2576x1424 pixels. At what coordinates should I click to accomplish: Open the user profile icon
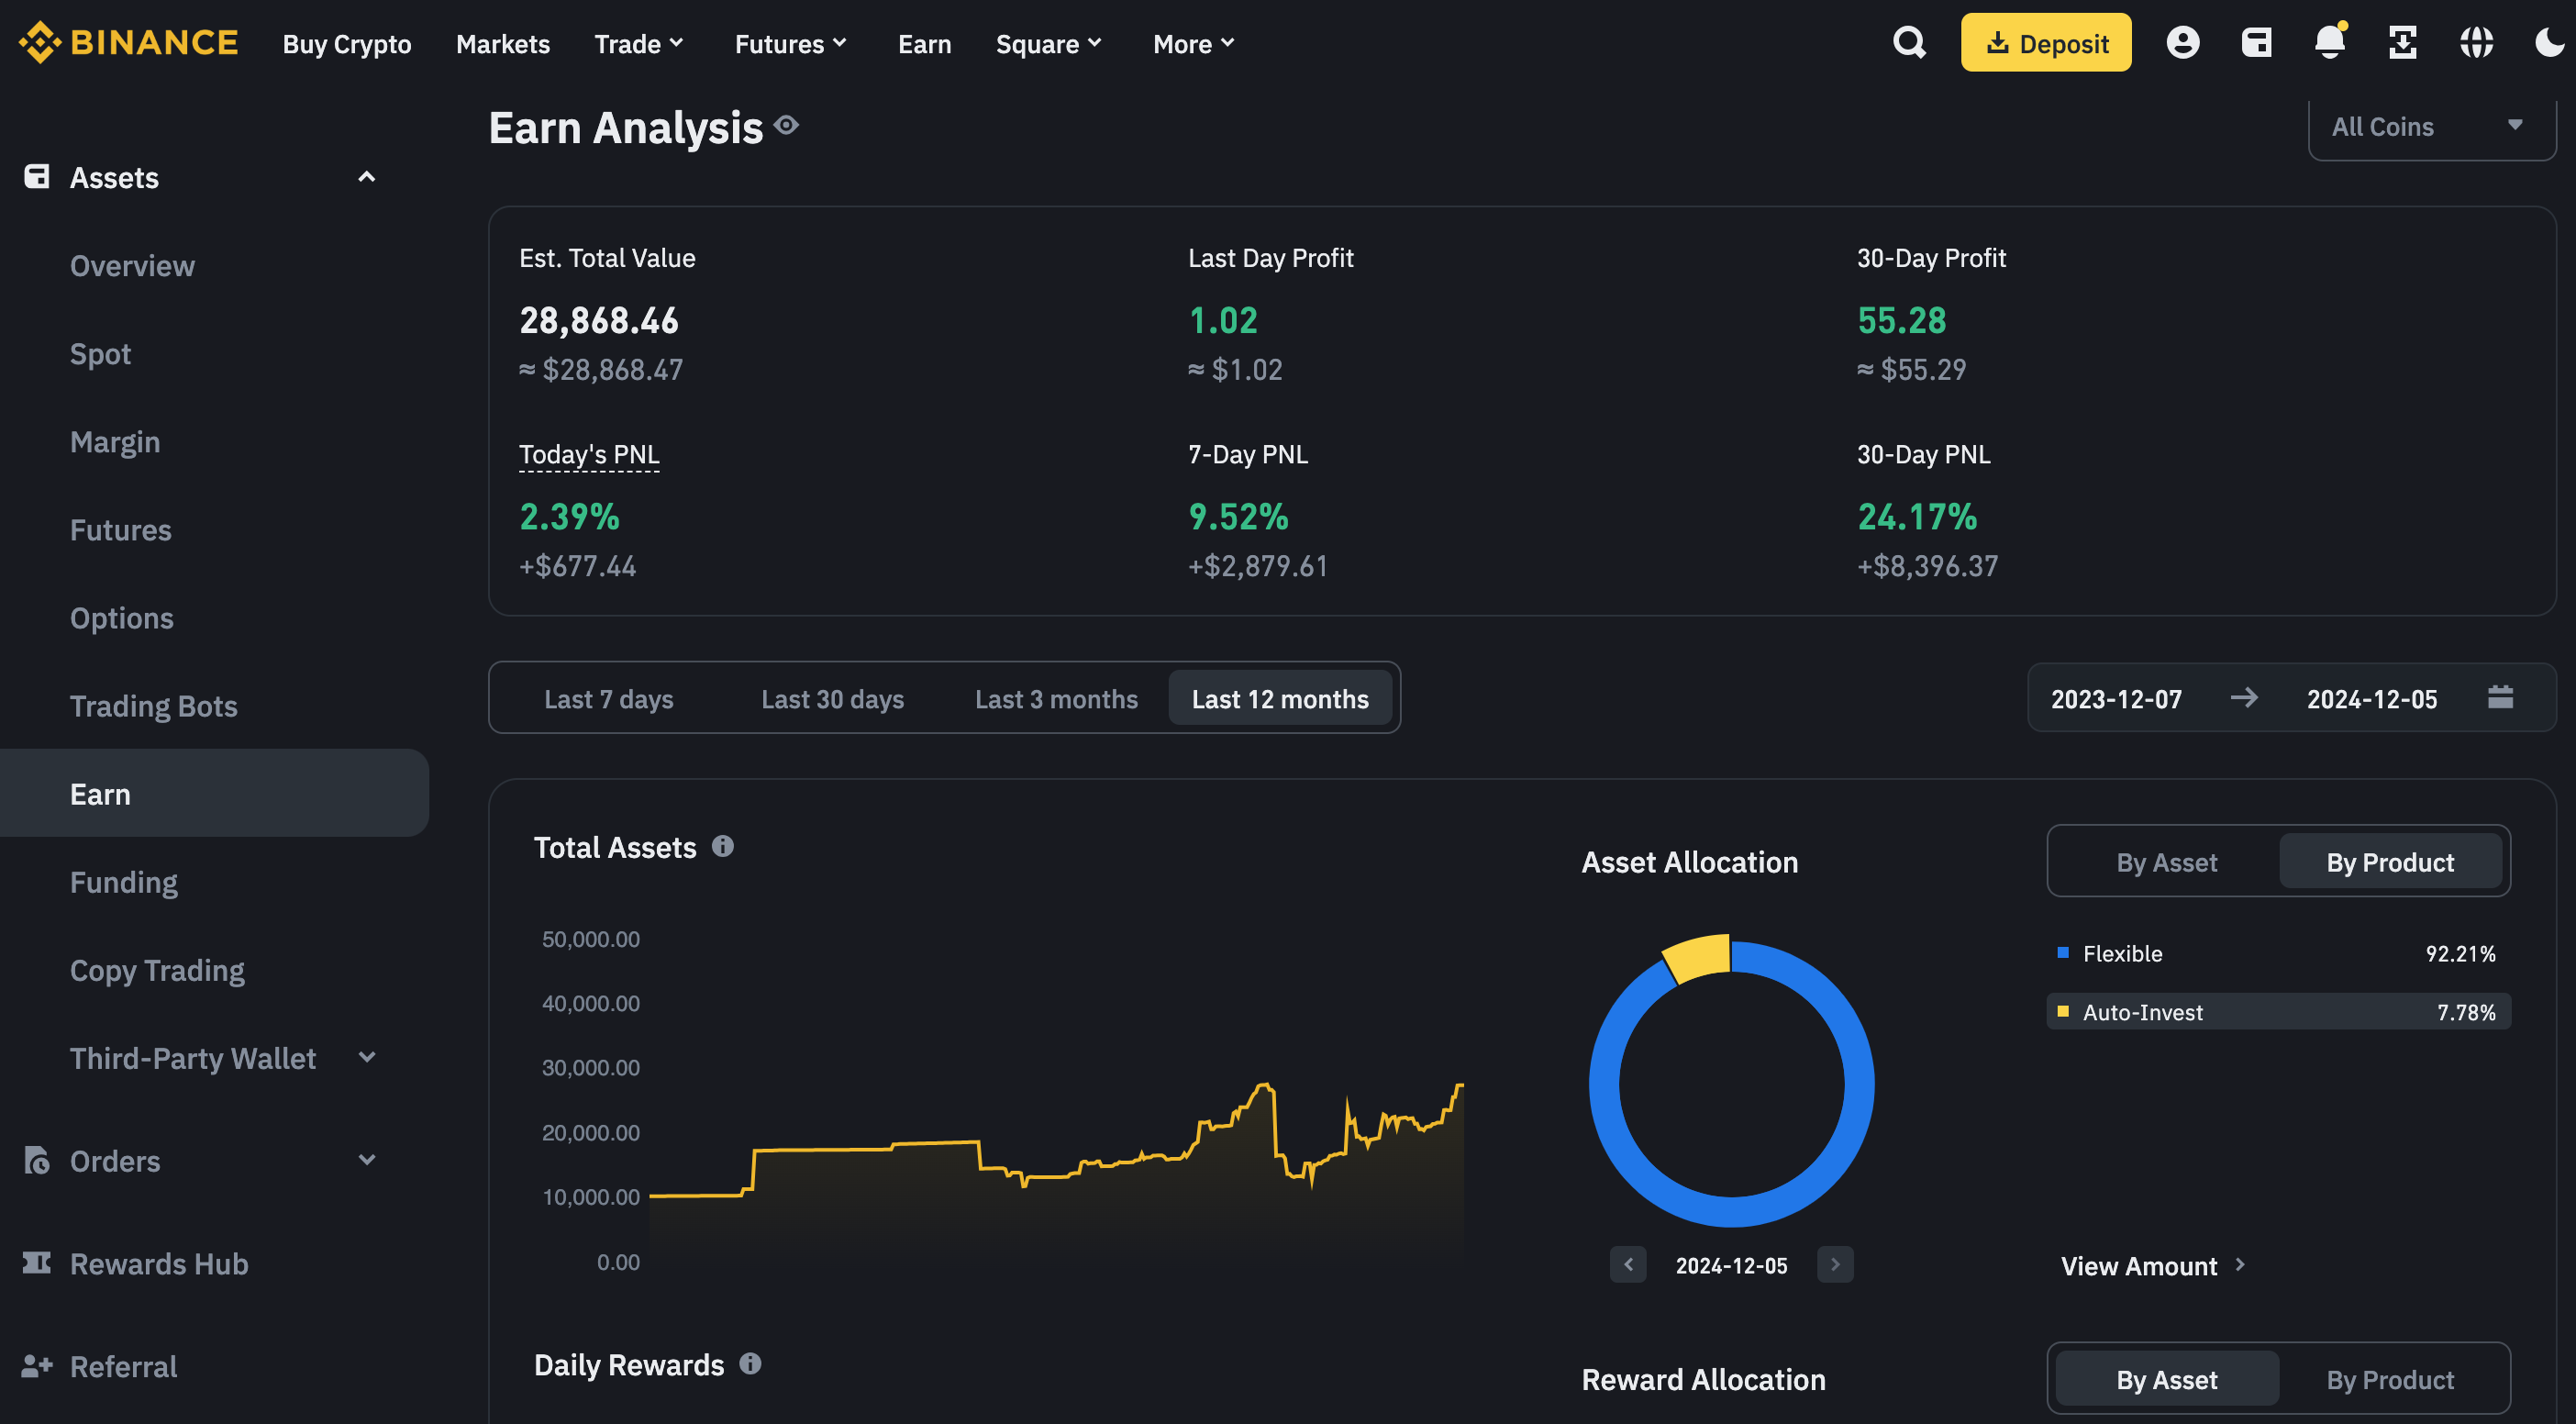pos(2182,43)
